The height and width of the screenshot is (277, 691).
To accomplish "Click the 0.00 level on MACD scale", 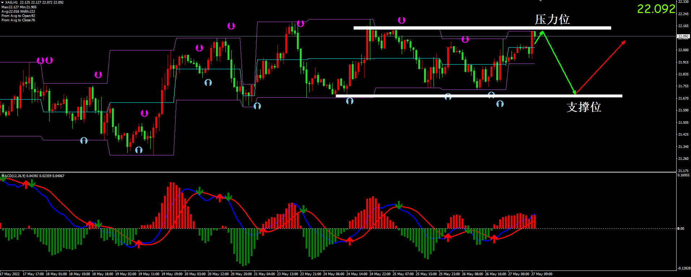I will [x=681, y=229].
